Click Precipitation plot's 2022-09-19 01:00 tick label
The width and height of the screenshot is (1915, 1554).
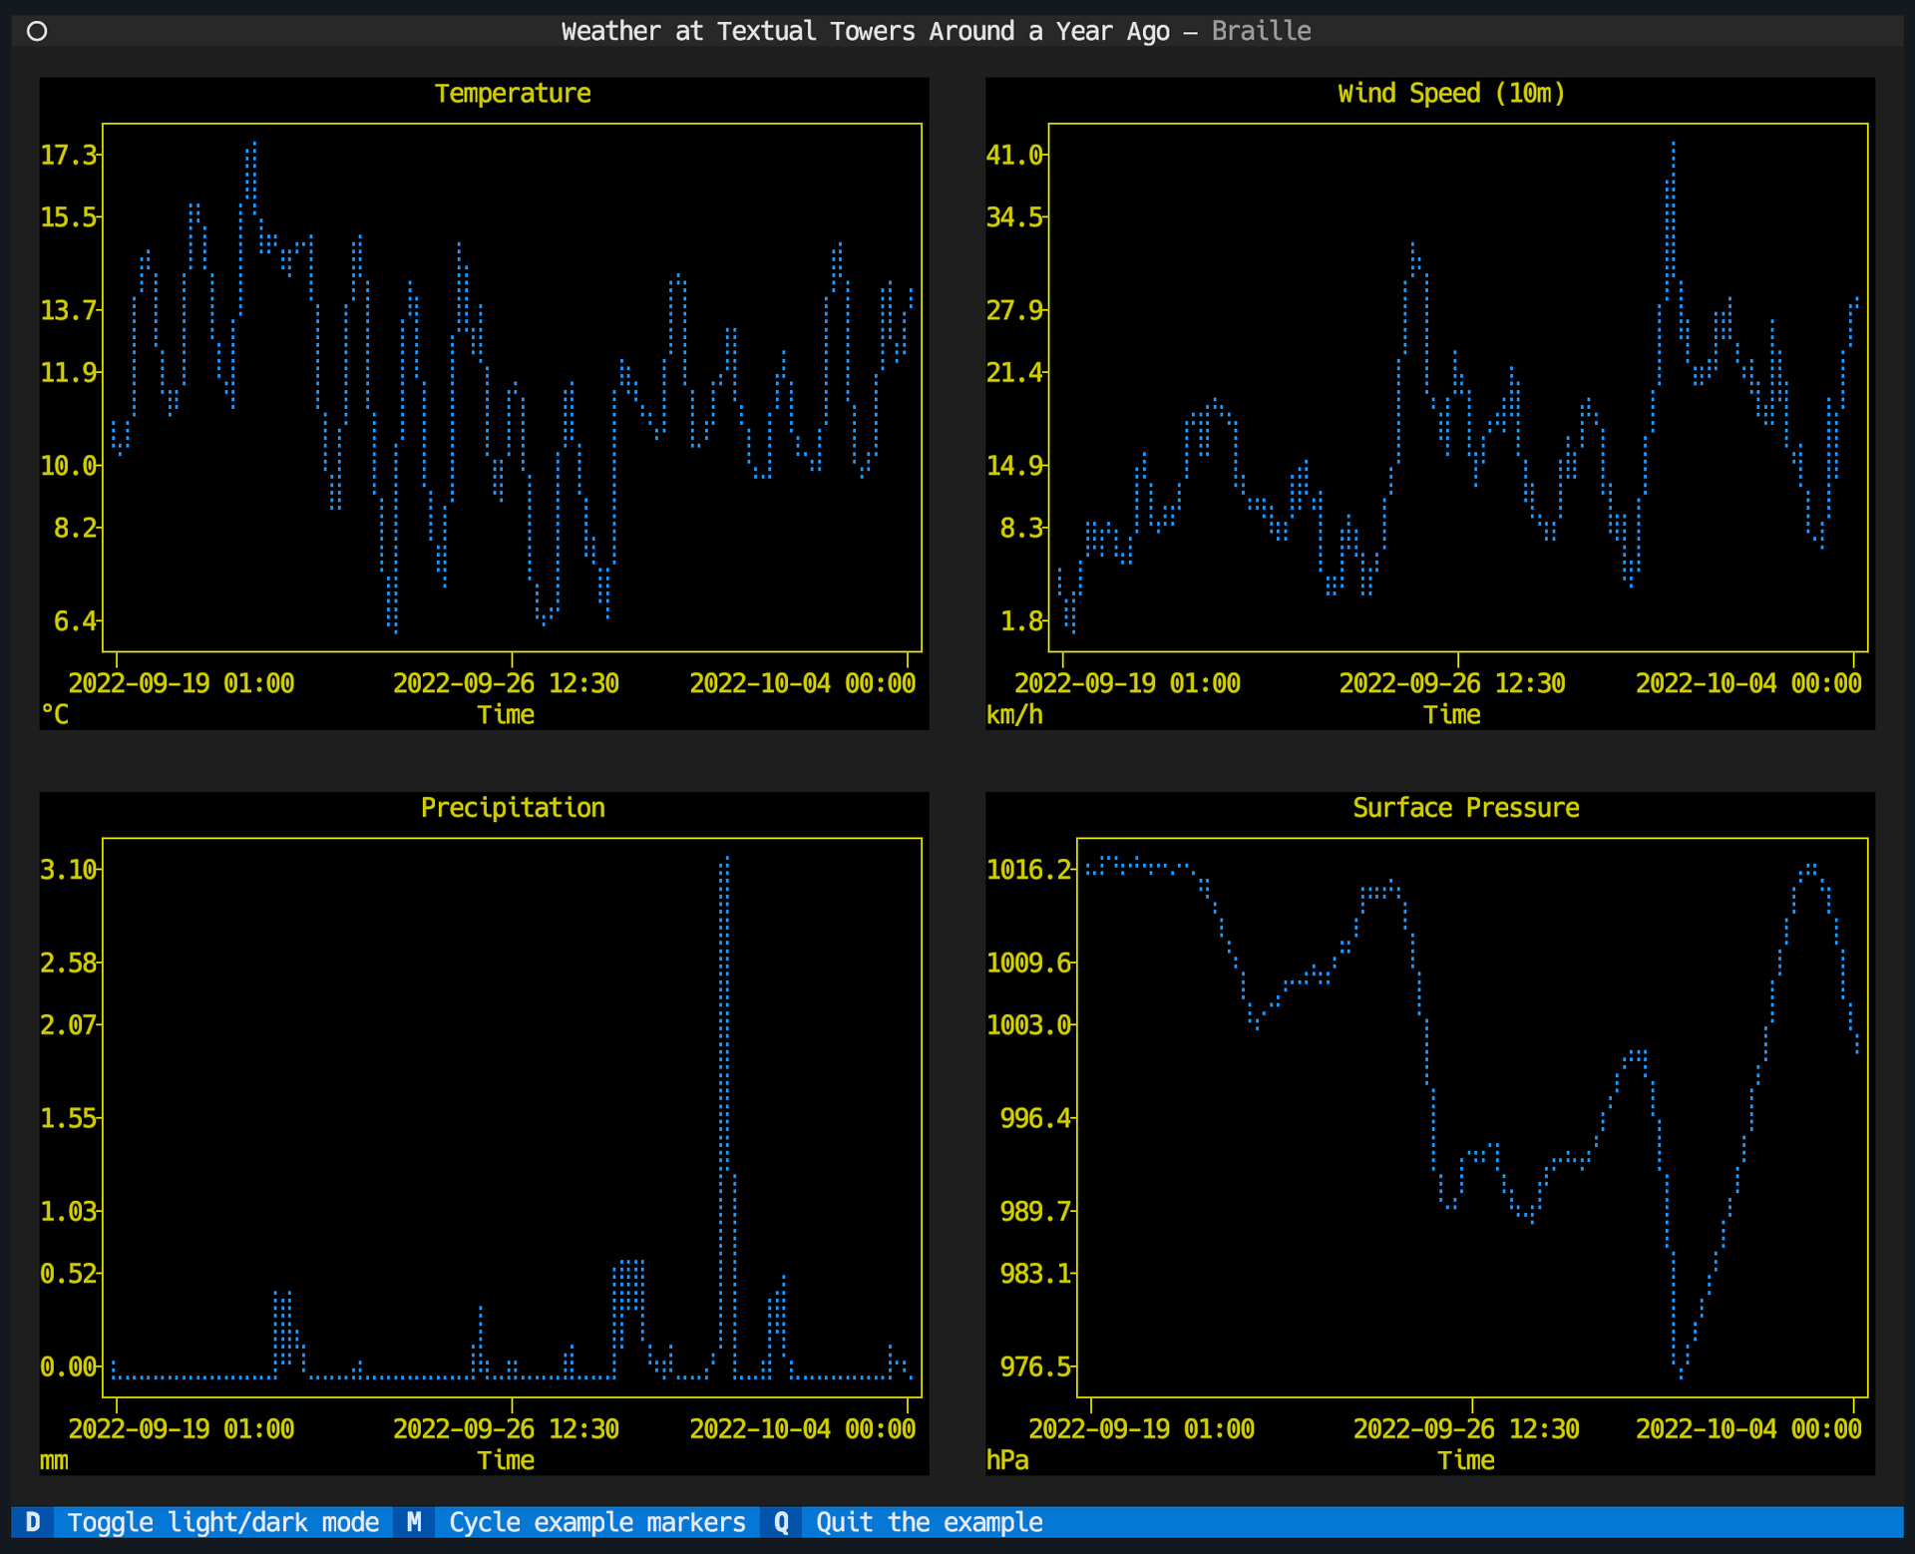[182, 1429]
